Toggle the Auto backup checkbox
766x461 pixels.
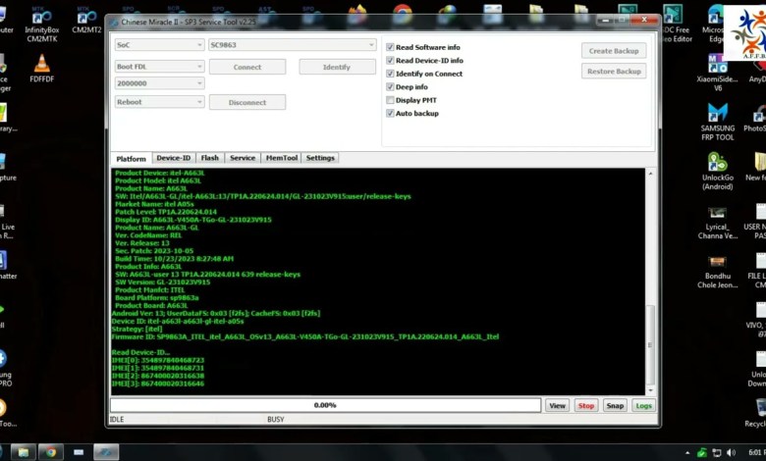tap(391, 114)
